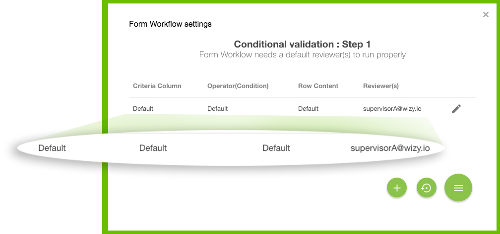Select Default cell under Criteria Column in table
This screenshot has width=500, height=234.
[x=143, y=109]
